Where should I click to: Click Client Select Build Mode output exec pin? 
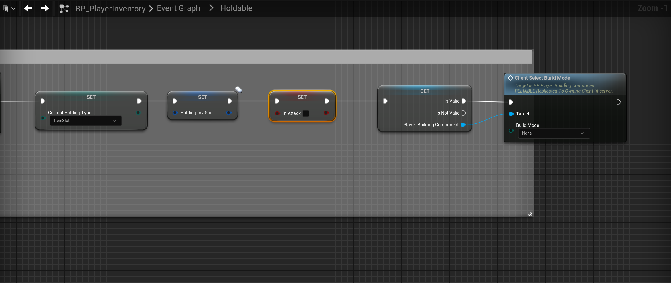click(x=619, y=102)
